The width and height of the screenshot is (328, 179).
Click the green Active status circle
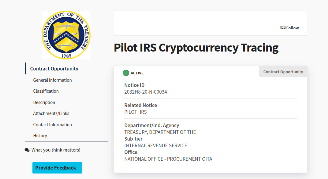click(126, 73)
